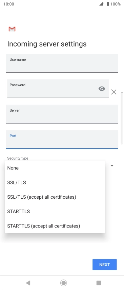Image resolution: width=124 pixels, height=290 pixels.
Task: Click inside the Port field
Action: [x=62, y=139]
